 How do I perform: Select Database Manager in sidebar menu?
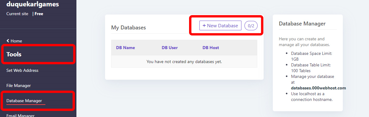coord(24,101)
